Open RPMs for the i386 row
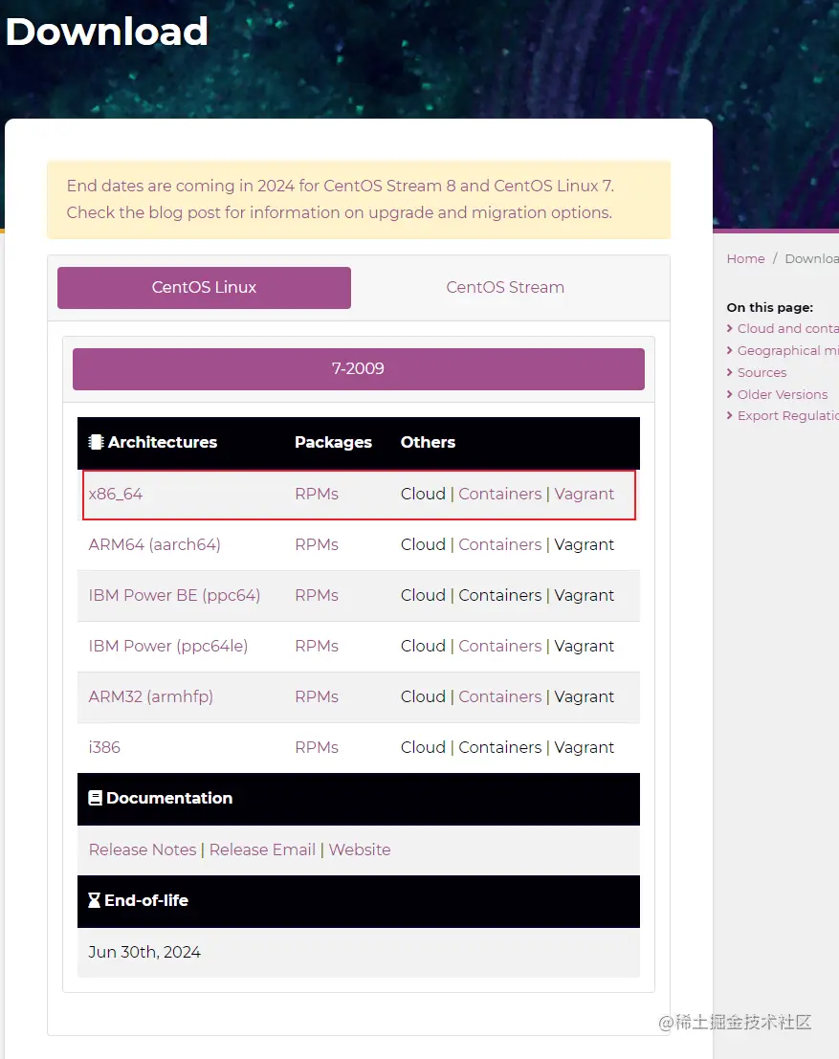Screen dimensions: 839x1059 (316, 748)
